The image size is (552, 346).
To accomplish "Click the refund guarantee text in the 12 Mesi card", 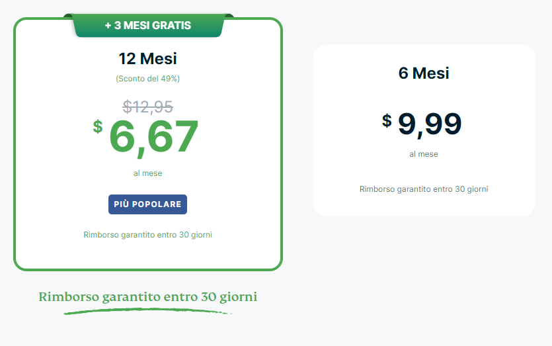I will coord(148,234).
